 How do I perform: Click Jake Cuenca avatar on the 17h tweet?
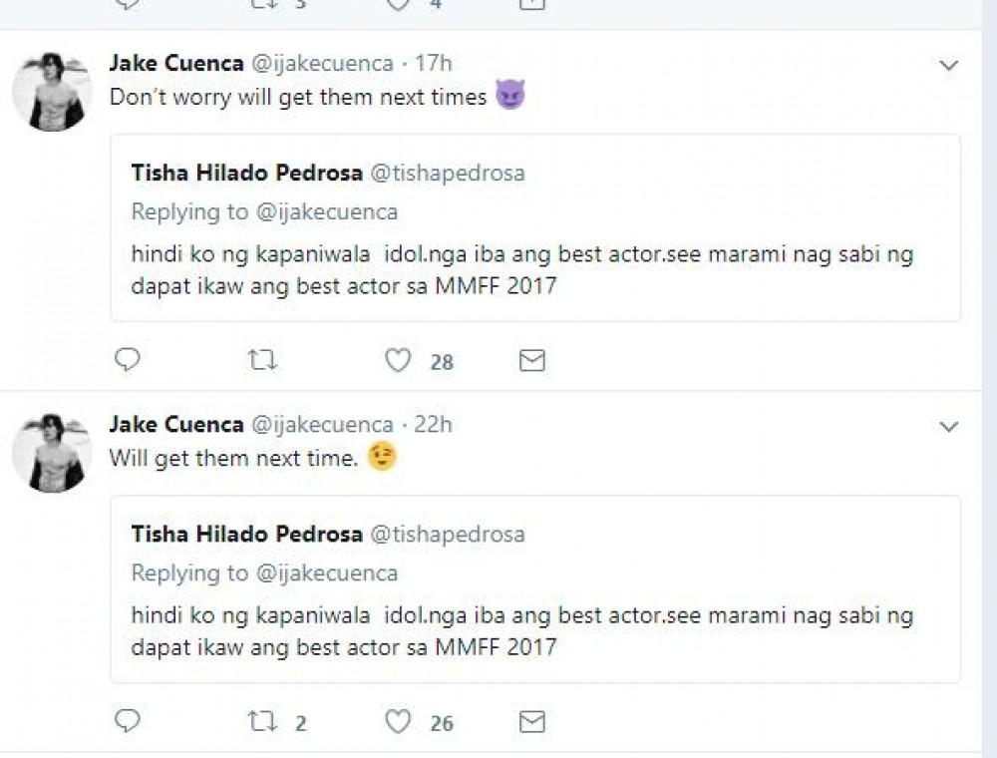coord(52,92)
